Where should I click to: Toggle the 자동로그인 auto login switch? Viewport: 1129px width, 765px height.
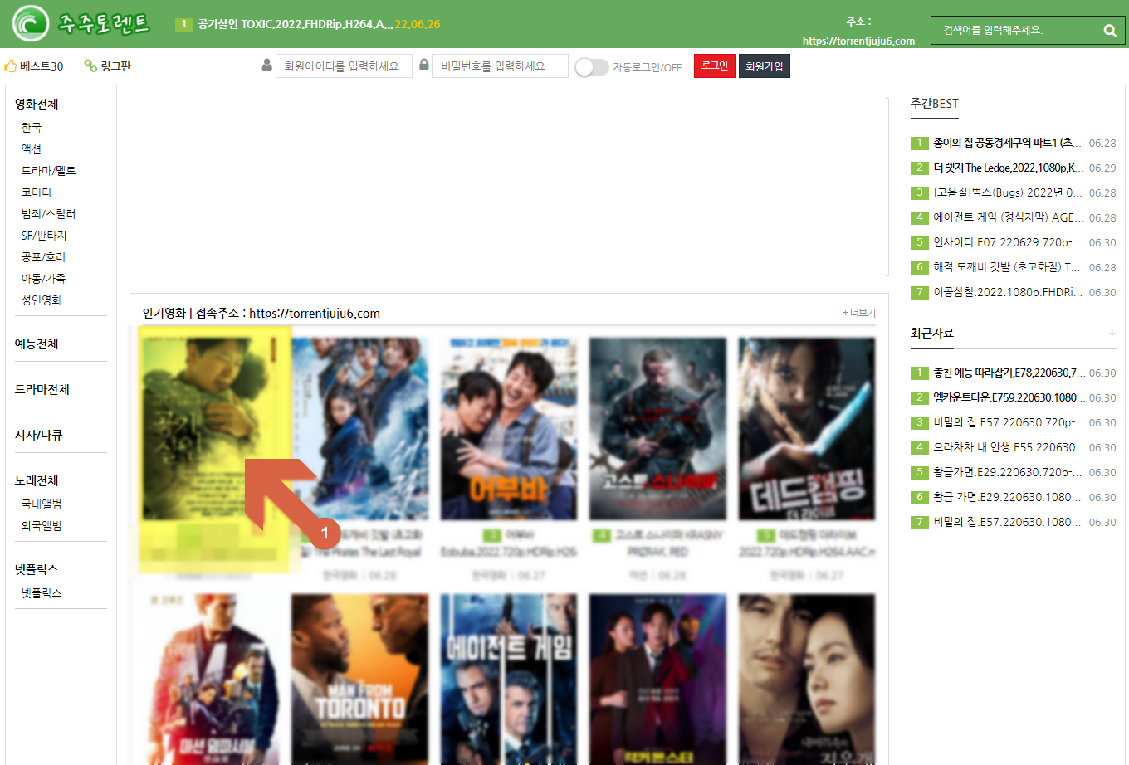[x=592, y=67]
